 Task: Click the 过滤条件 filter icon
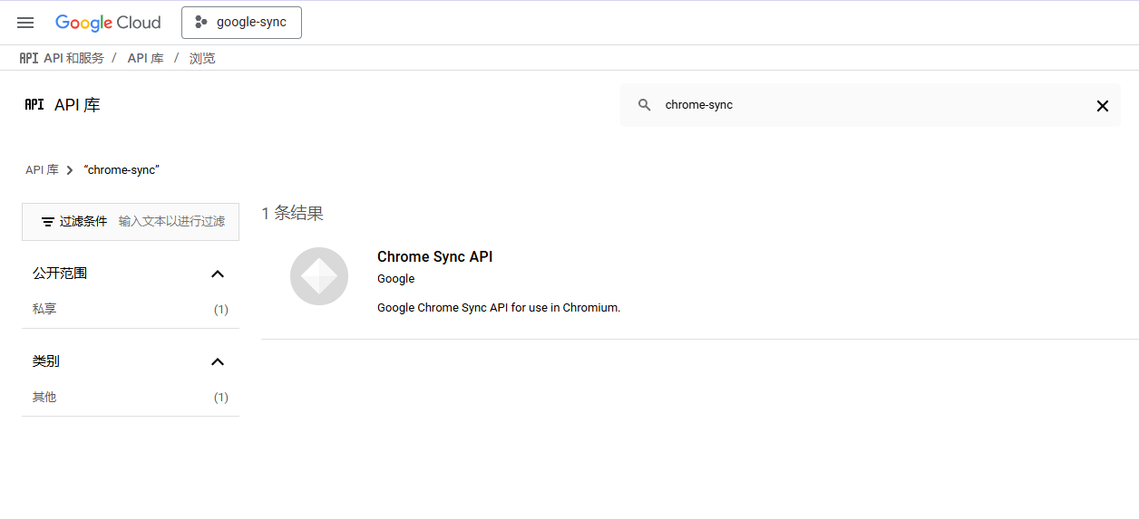48,222
